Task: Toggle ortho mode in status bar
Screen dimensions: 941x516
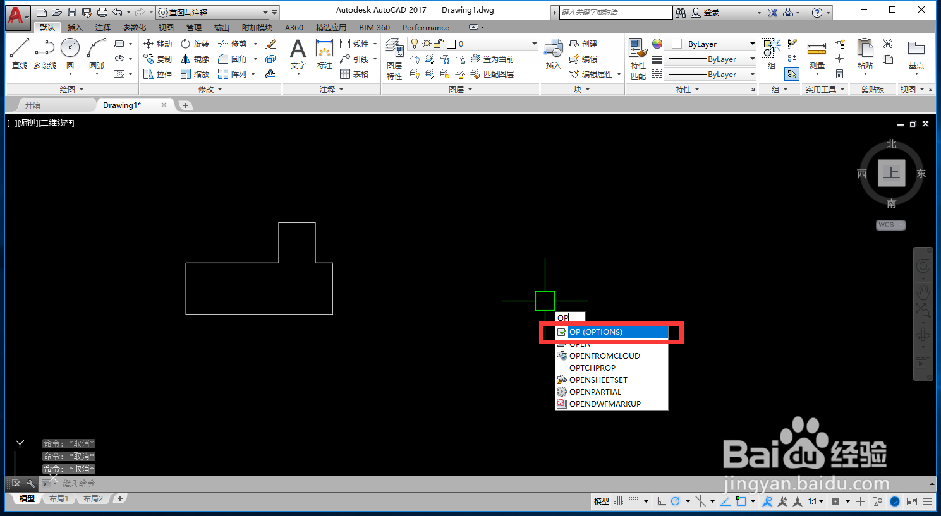Action: (661, 501)
